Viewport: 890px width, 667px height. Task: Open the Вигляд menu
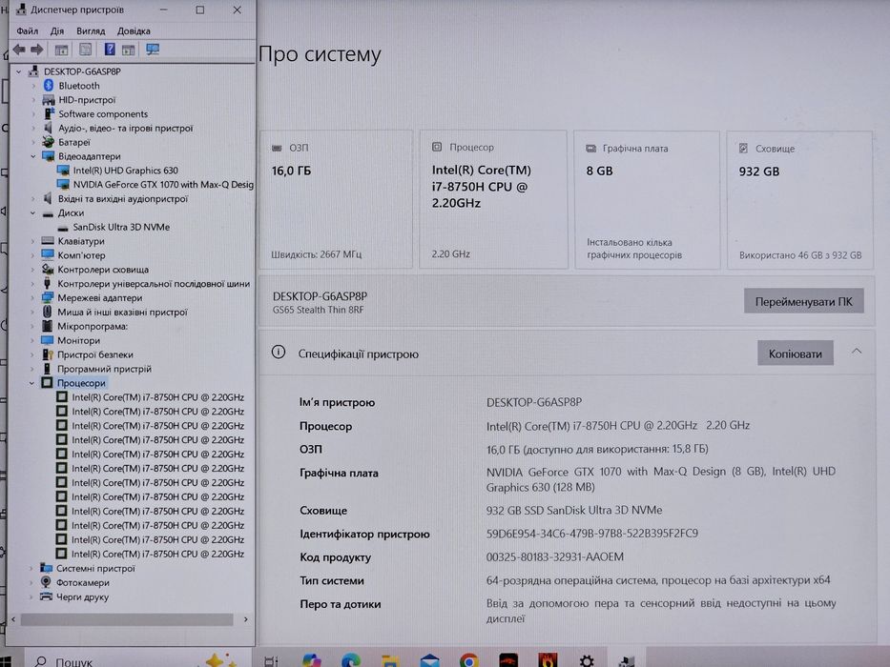coord(91,31)
